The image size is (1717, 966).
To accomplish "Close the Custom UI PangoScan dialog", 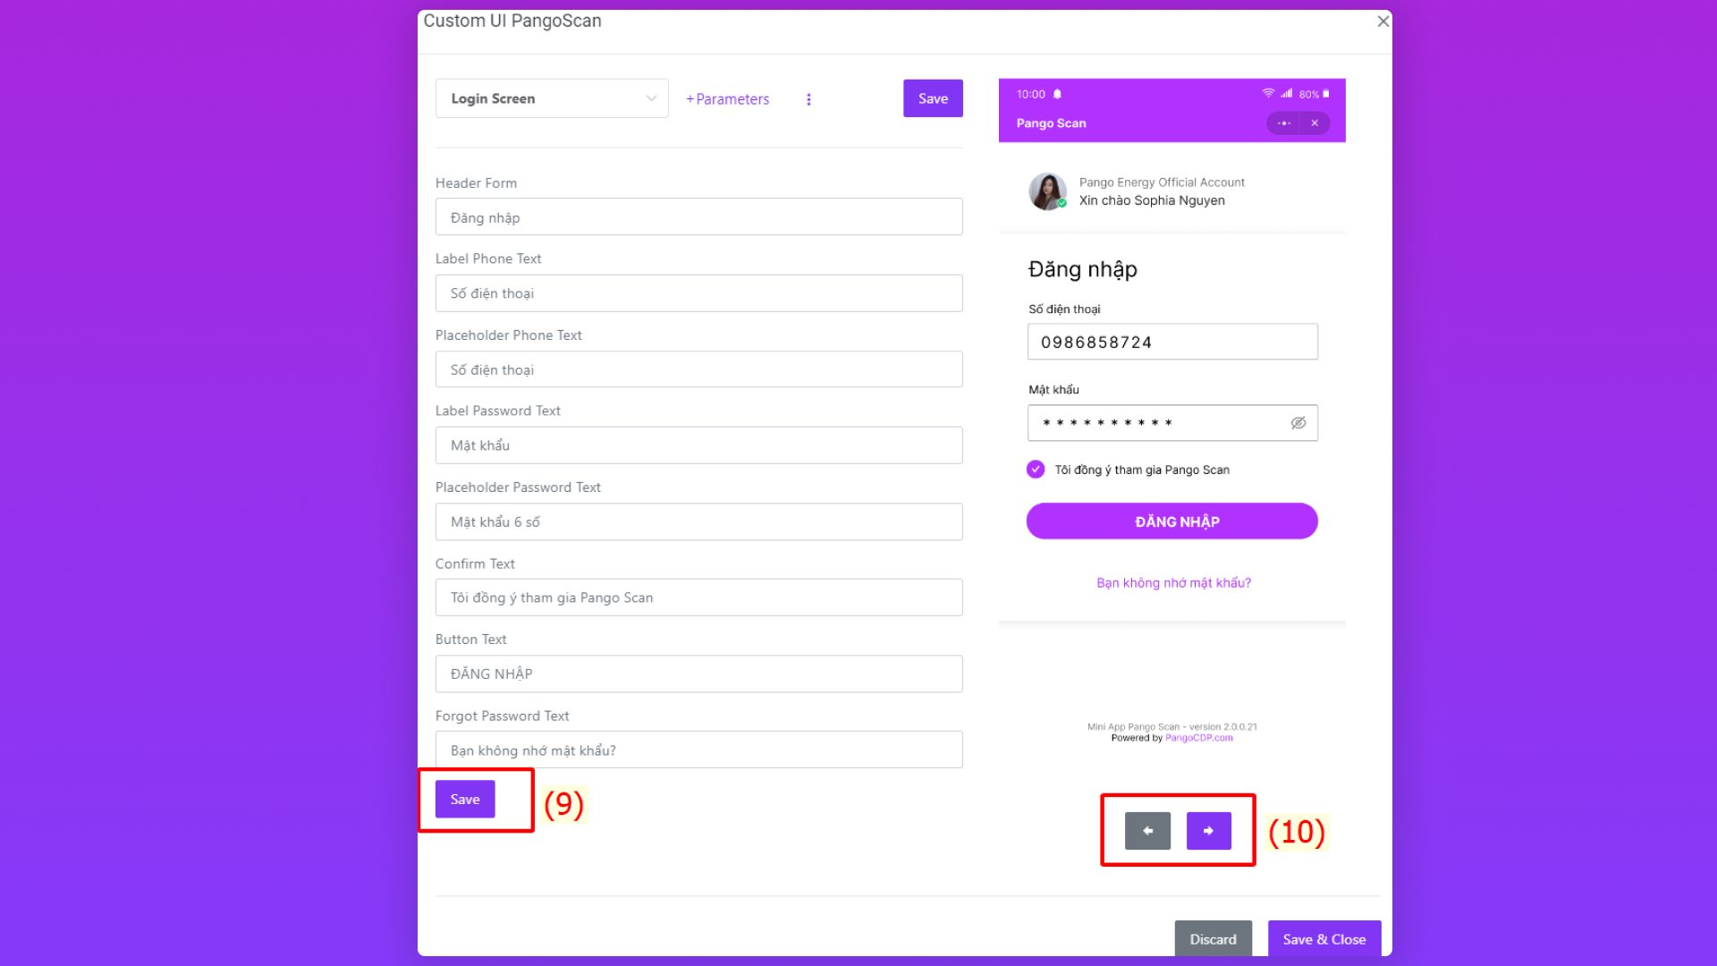I will (1383, 21).
